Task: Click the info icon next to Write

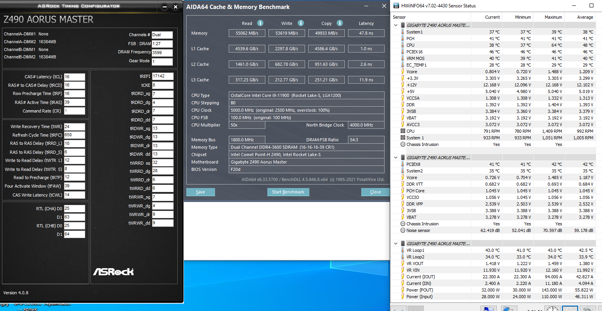Action: pos(301,23)
